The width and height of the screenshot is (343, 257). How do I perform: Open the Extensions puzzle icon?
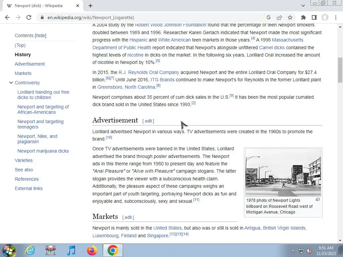click(303, 17)
